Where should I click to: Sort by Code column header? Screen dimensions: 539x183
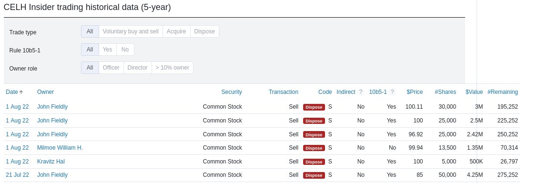tap(325, 92)
